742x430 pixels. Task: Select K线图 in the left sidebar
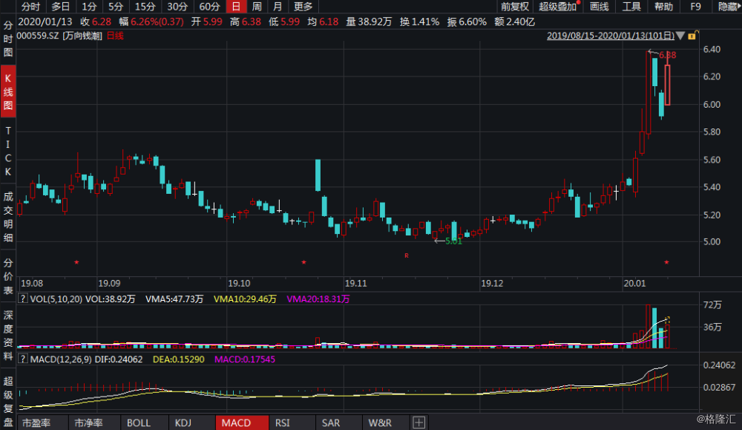pos(8,91)
